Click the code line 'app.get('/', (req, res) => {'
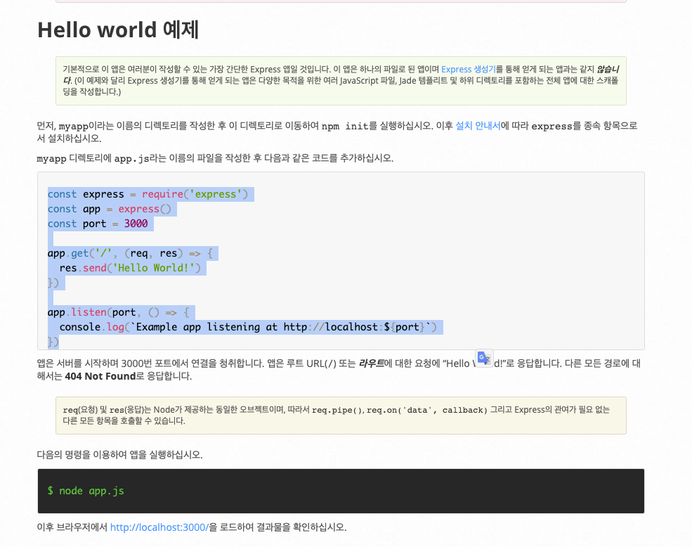The image size is (692, 547). 130,253
